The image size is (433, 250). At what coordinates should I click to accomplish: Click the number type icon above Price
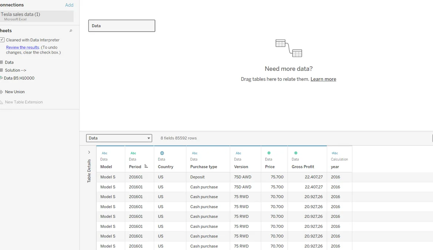269,153
